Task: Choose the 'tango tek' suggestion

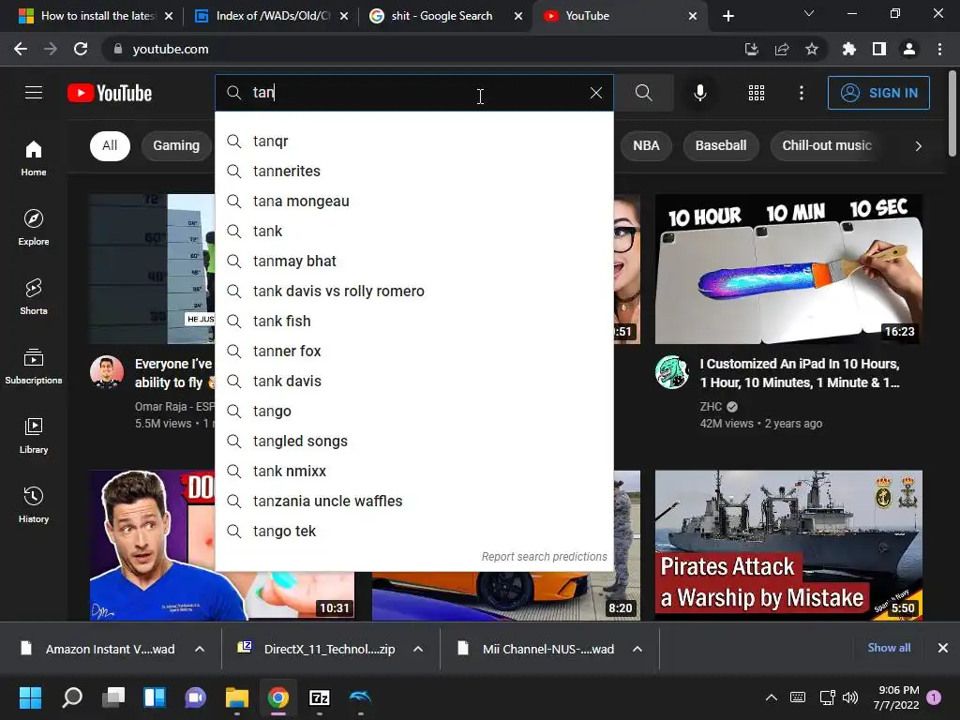Action: [x=413, y=532]
